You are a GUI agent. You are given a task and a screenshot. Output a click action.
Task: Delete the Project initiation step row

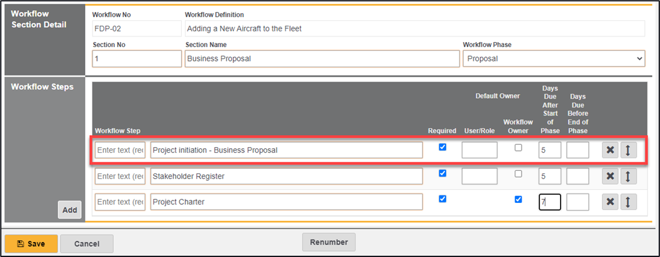(610, 150)
